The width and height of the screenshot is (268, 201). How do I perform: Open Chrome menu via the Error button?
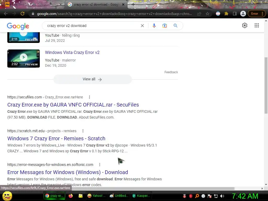click(257, 14)
